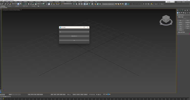Select the Shapes category icon
The image size is (190, 100).
[180, 13]
